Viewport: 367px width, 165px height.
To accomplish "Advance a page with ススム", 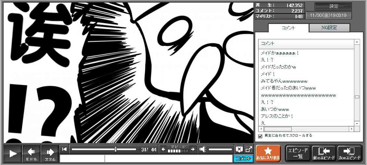I will (x=50, y=153).
